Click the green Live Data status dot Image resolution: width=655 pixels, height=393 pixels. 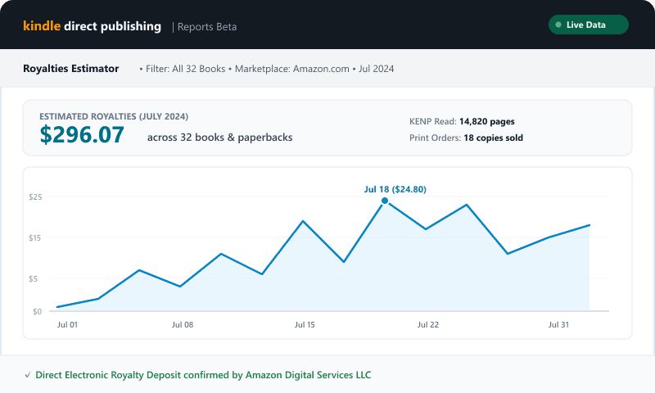558,25
